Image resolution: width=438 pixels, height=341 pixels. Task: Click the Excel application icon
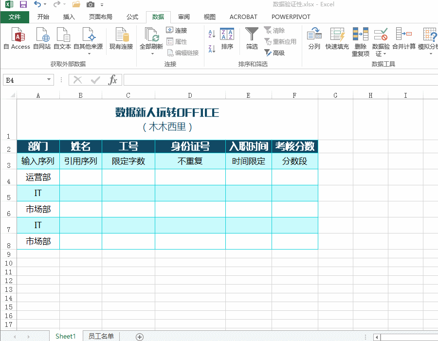point(9,4)
